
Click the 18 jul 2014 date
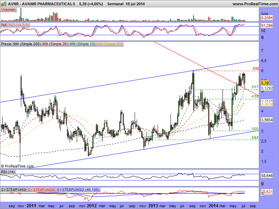[x=135, y=4]
